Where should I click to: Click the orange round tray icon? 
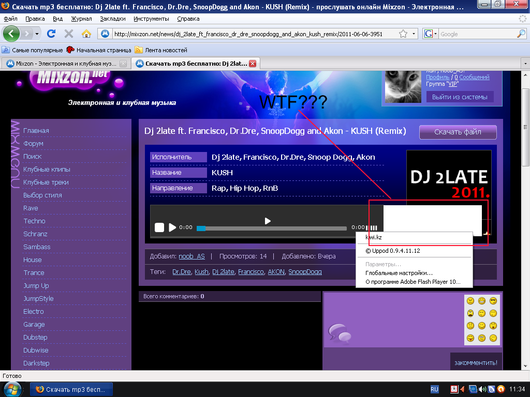(501, 389)
